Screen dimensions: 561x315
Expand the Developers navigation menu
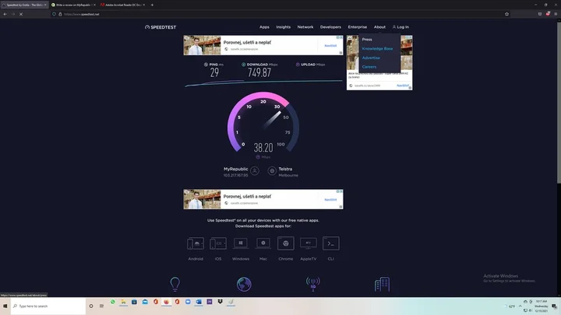pos(330,27)
